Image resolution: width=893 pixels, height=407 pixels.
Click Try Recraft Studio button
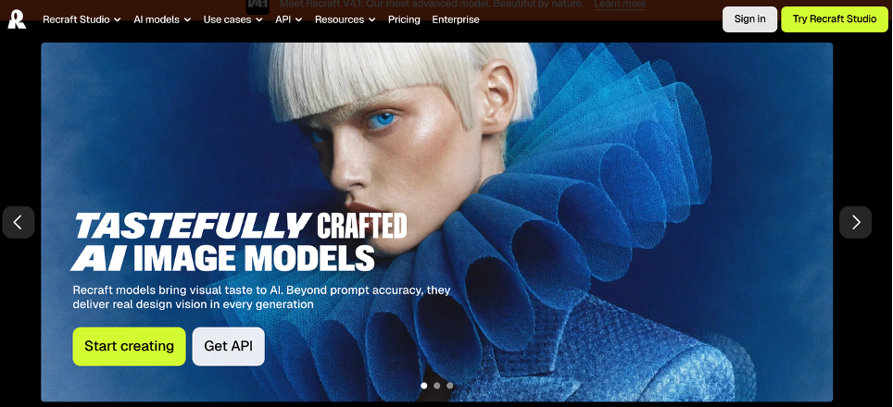click(835, 19)
